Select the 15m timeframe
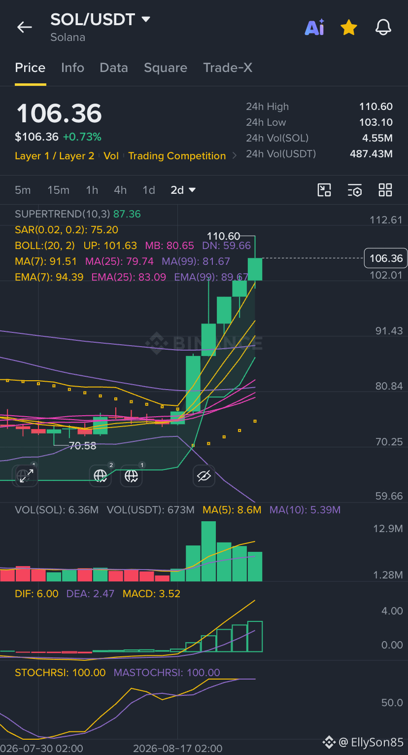The width and height of the screenshot is (408, 755). click(58, 190)
